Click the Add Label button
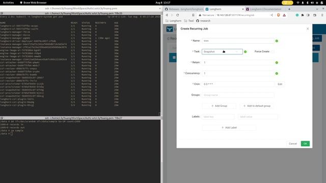This screenshot has width=326, height=183. point(229,128)
